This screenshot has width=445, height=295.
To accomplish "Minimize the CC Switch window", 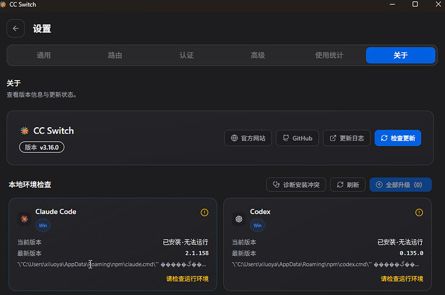I will click(x=392, y=5).
